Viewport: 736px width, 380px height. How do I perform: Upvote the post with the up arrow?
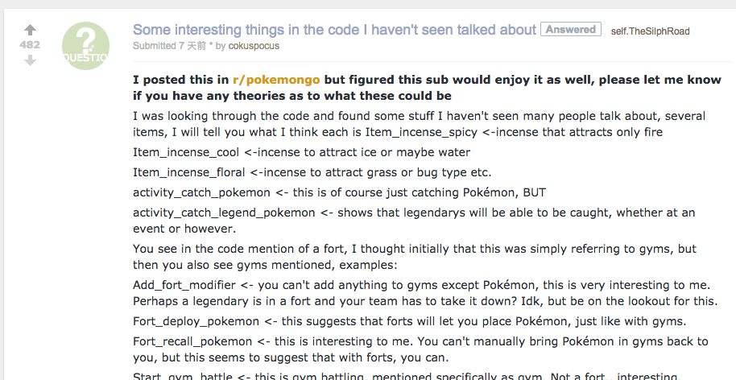pos(31,31)
